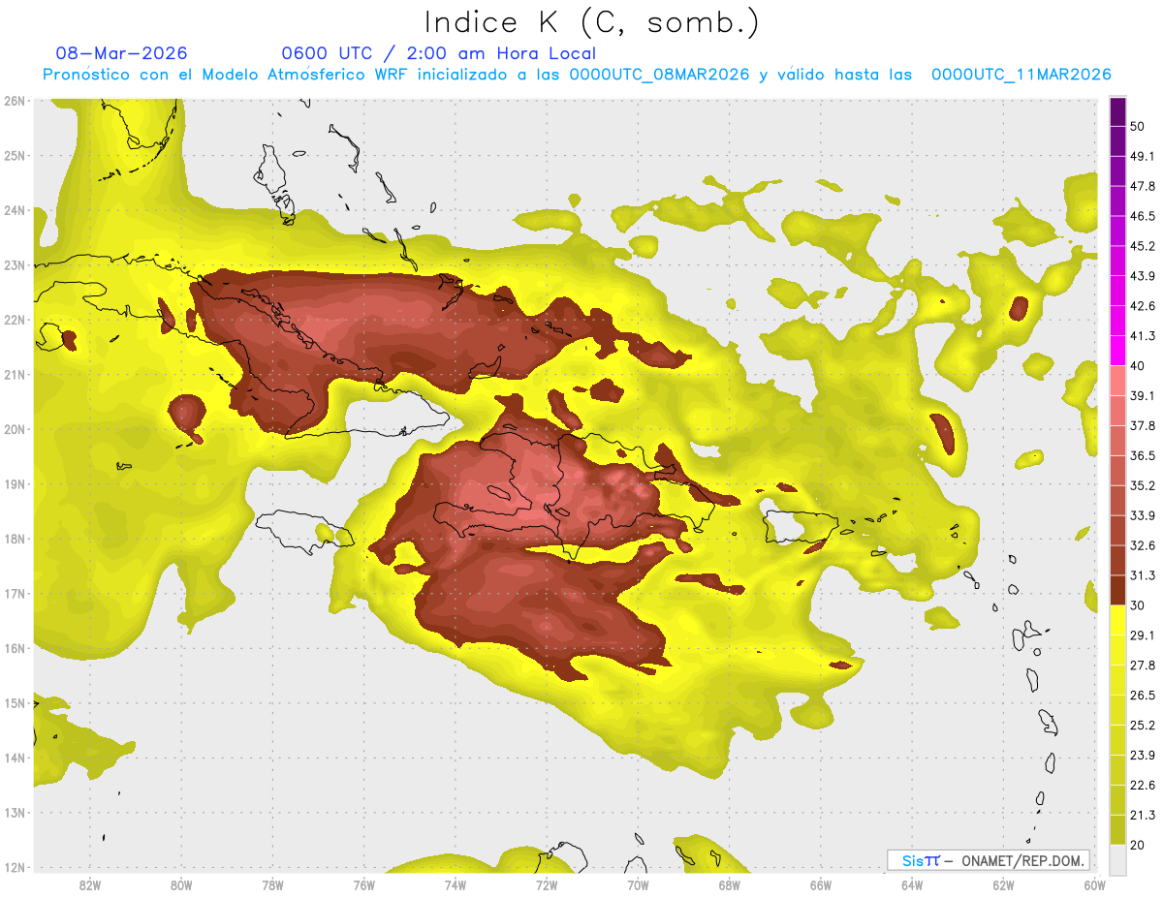Viewport: 1163px width, 898px height.
Task: Click the colorbar label '35.2'
Action: pyautogui.click(x=1142, y=485)
